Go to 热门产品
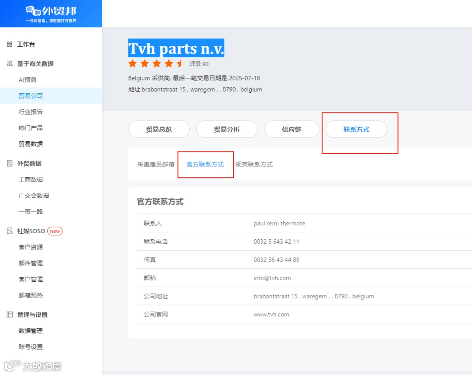 tap(31, 128)
